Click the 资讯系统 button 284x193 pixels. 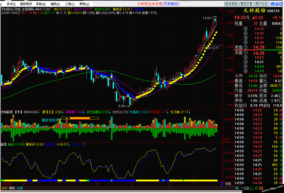231,4
